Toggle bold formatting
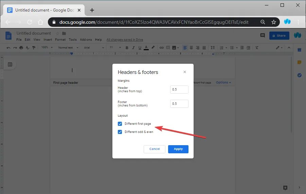The height and width of the screenshot is (194, 306). click(127, 48)
